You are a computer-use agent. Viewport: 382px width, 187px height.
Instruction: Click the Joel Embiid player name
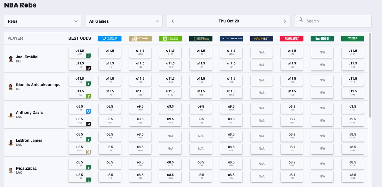[x=26, y=57]
